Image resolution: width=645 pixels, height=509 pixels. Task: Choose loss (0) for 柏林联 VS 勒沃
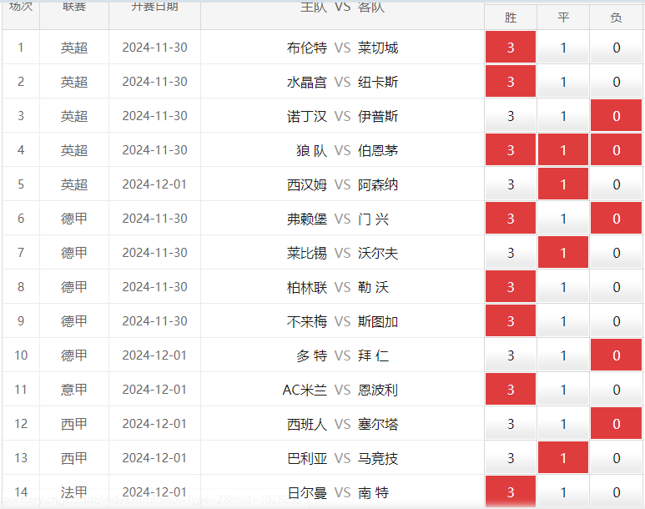(x=616, y=286)
